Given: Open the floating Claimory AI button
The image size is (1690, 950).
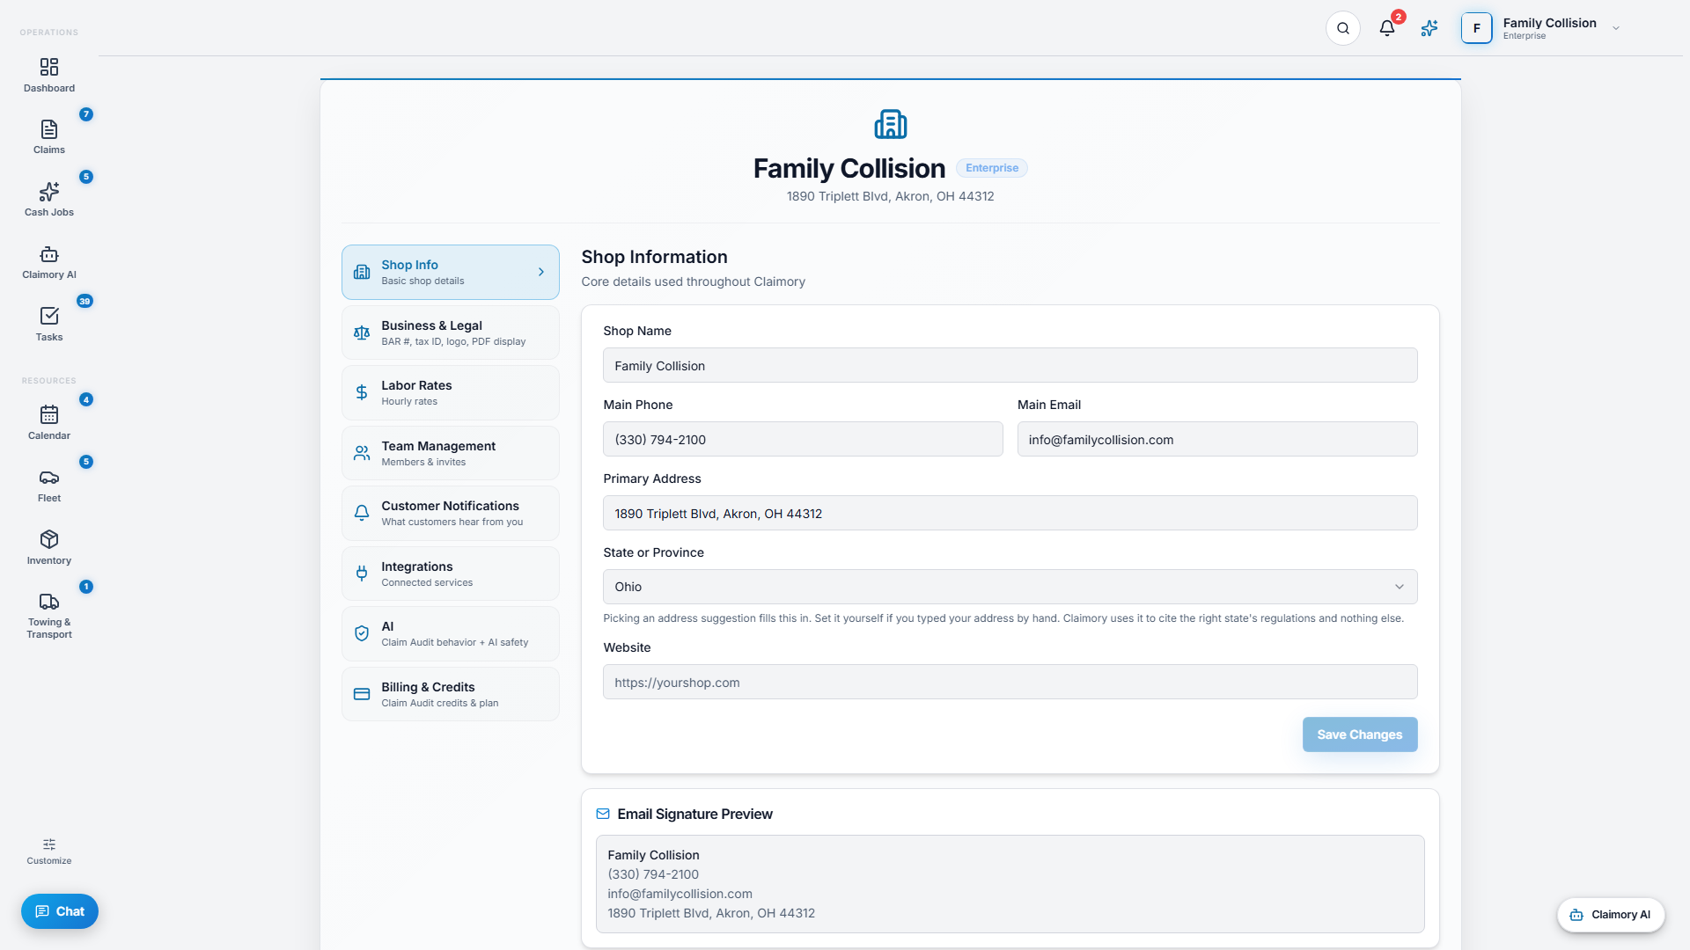Looking at the screenshot, I should point(1611,915).
